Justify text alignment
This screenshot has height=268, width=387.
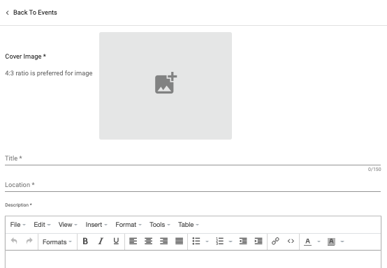point(180,241)
